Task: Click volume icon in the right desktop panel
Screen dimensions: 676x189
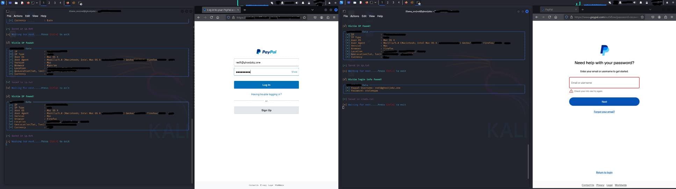Action: tap(635, 3)
